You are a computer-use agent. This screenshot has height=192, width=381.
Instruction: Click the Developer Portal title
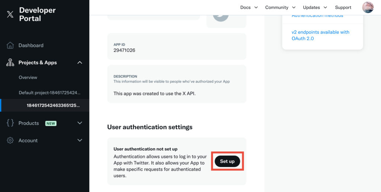[38, 14]
